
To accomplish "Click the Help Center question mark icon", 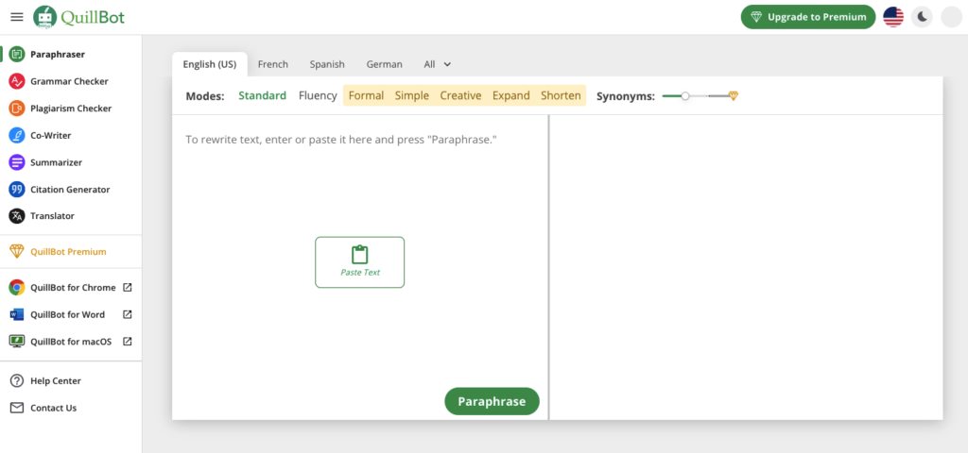I will coord(17,381).
